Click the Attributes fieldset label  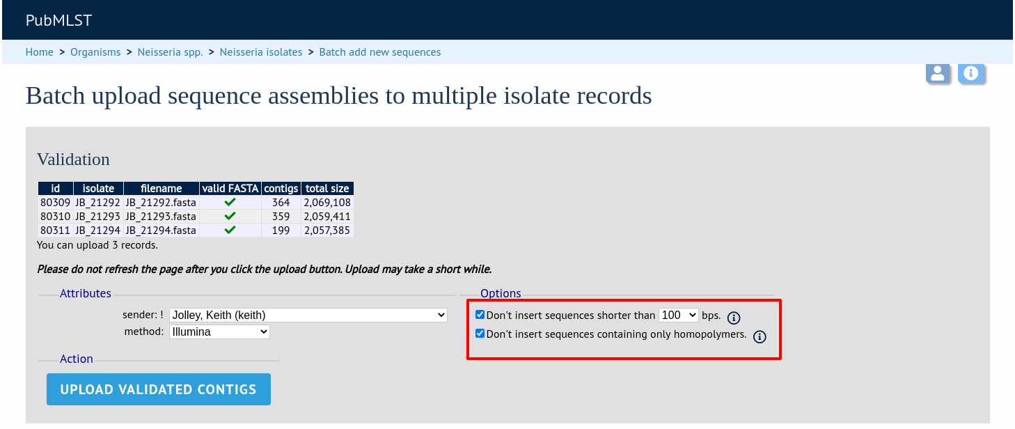(86, 293)
